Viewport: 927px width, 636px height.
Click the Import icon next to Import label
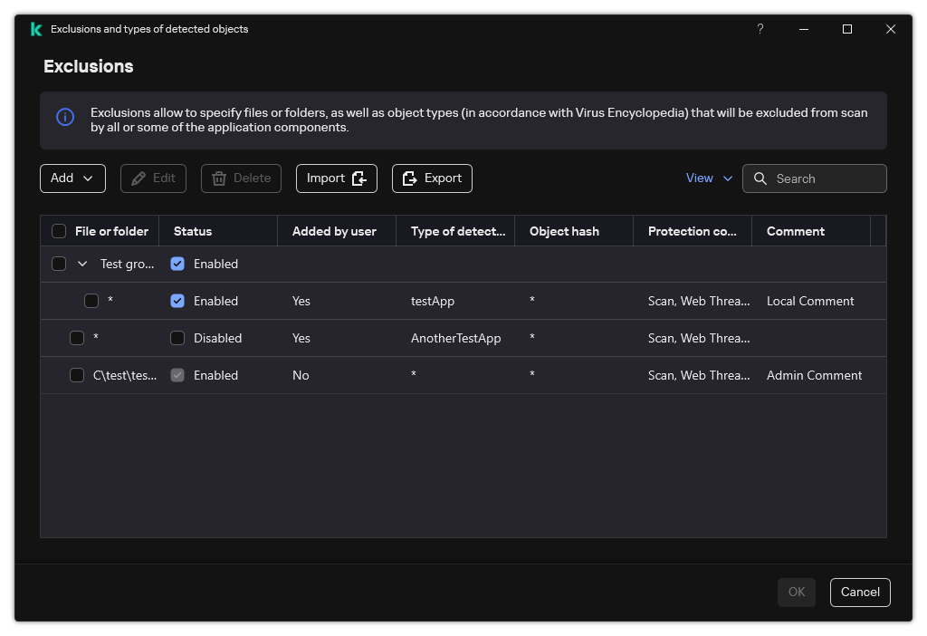pyautogui.click(x=358, y=178)
